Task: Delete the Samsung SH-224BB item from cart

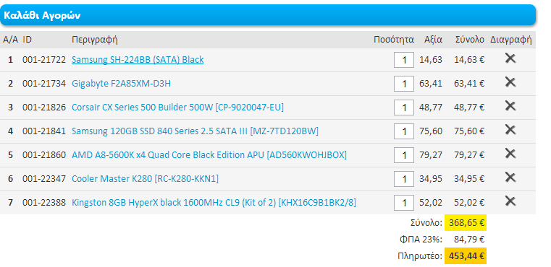Action: click(510, 58)
